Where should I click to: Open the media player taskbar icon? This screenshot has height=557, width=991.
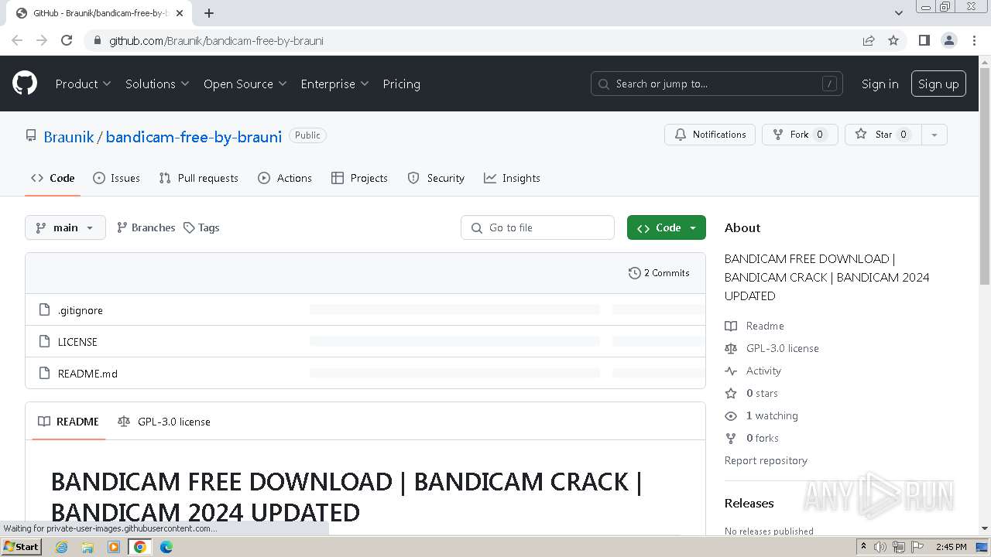click(x=114, y=547)
